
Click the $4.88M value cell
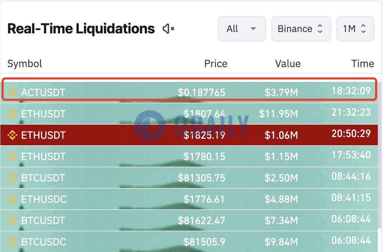coord(281,199)
